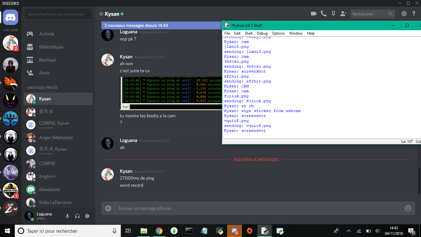
Task: Select Kysan private conversation
Action: [x=58, y=99]
